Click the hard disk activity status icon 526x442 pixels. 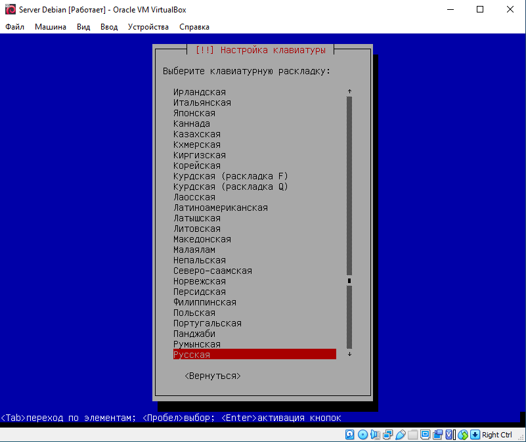tap(350, 435)
